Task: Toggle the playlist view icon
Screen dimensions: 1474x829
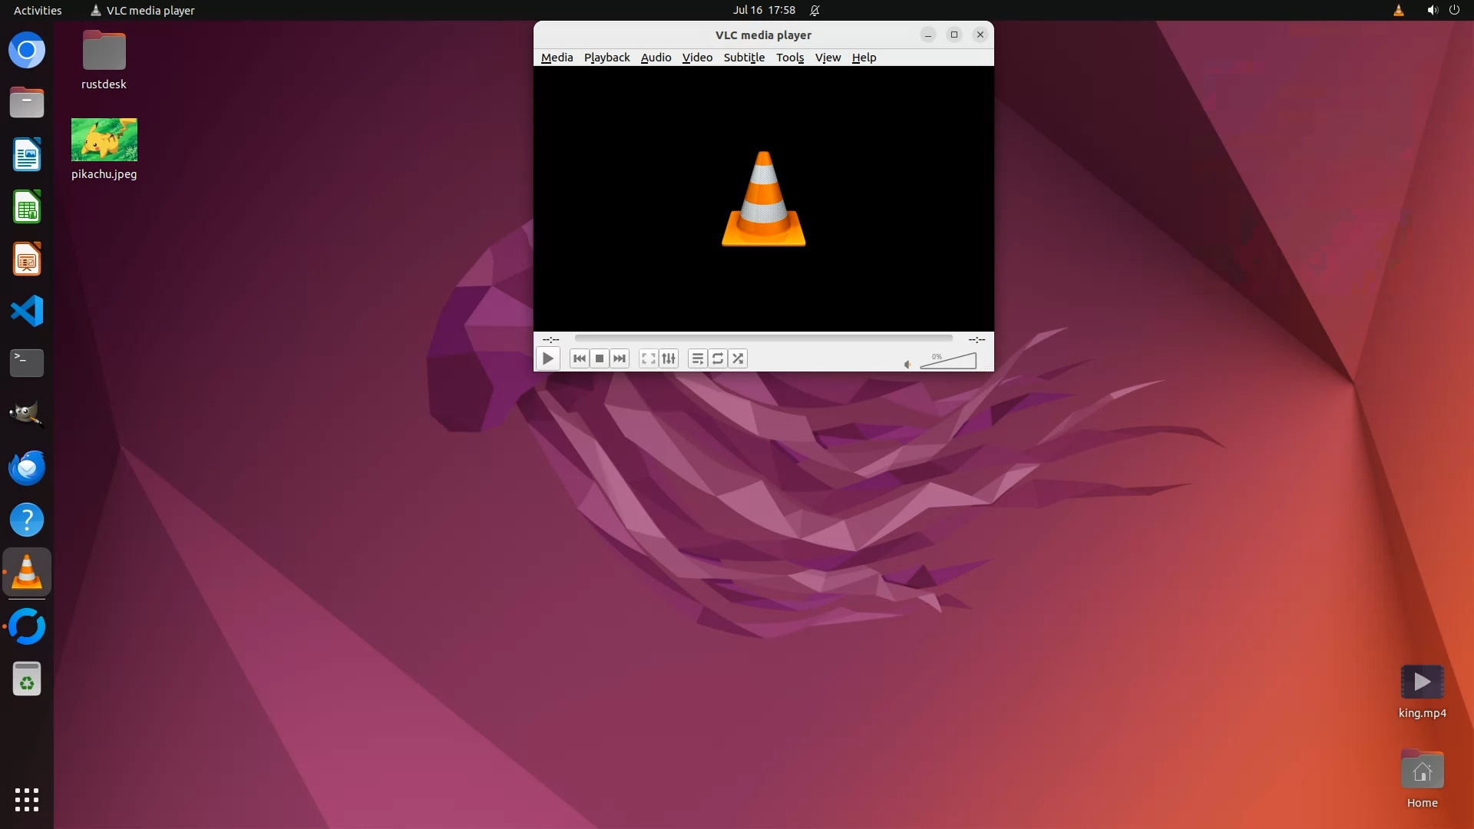Action: coord(697,358)
